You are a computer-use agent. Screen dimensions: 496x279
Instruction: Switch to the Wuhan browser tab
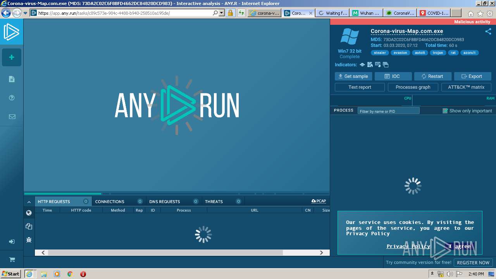pos(367,13)
